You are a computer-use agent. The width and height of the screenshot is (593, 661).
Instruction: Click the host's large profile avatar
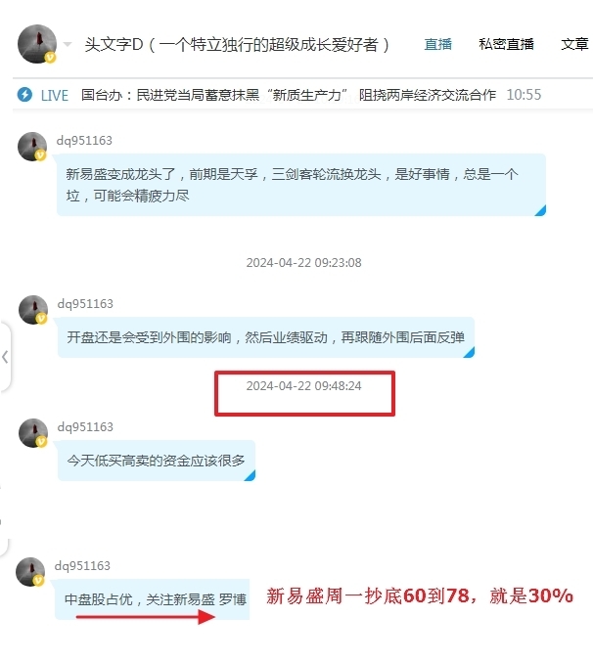coord(37,44)
